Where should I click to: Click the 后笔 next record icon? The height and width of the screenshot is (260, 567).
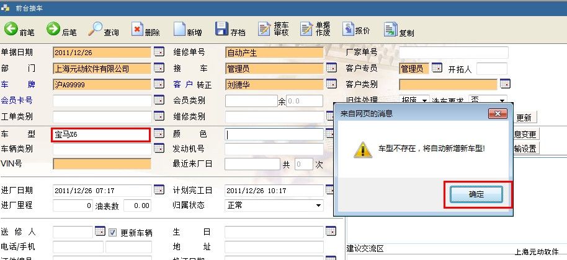[53, 29]
